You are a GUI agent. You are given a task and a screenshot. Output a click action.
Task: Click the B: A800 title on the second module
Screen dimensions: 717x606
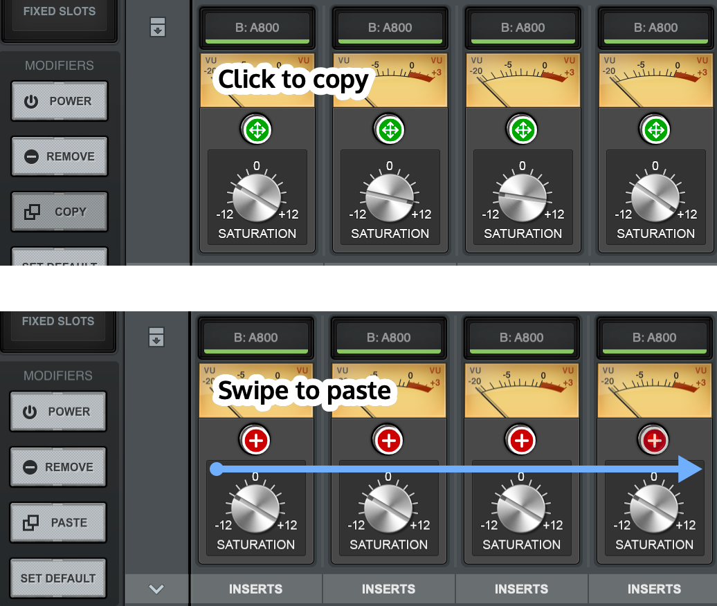390,28
